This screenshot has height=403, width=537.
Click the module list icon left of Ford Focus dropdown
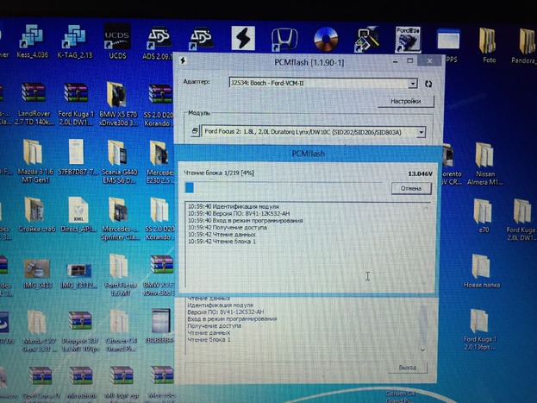193,132
